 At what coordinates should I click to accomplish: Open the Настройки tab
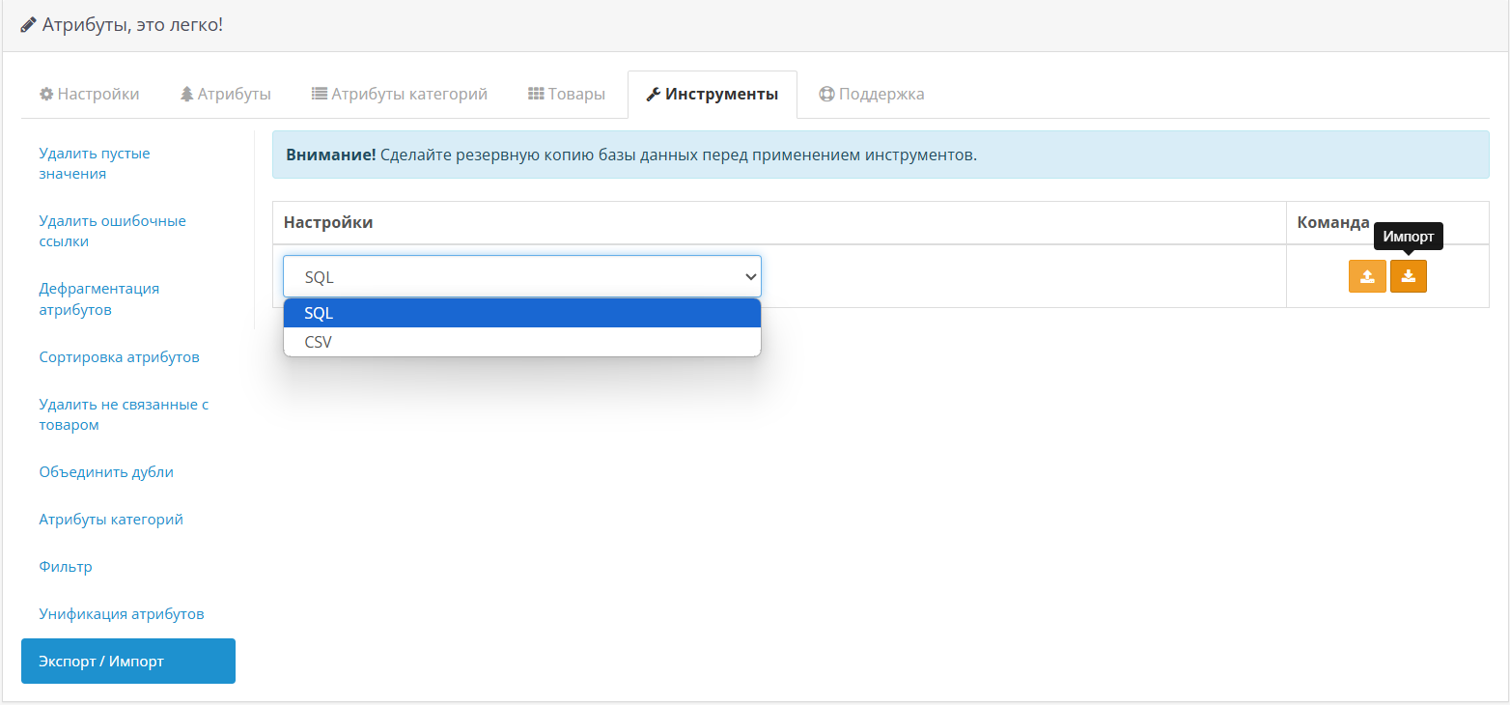[x=89, y=95]
